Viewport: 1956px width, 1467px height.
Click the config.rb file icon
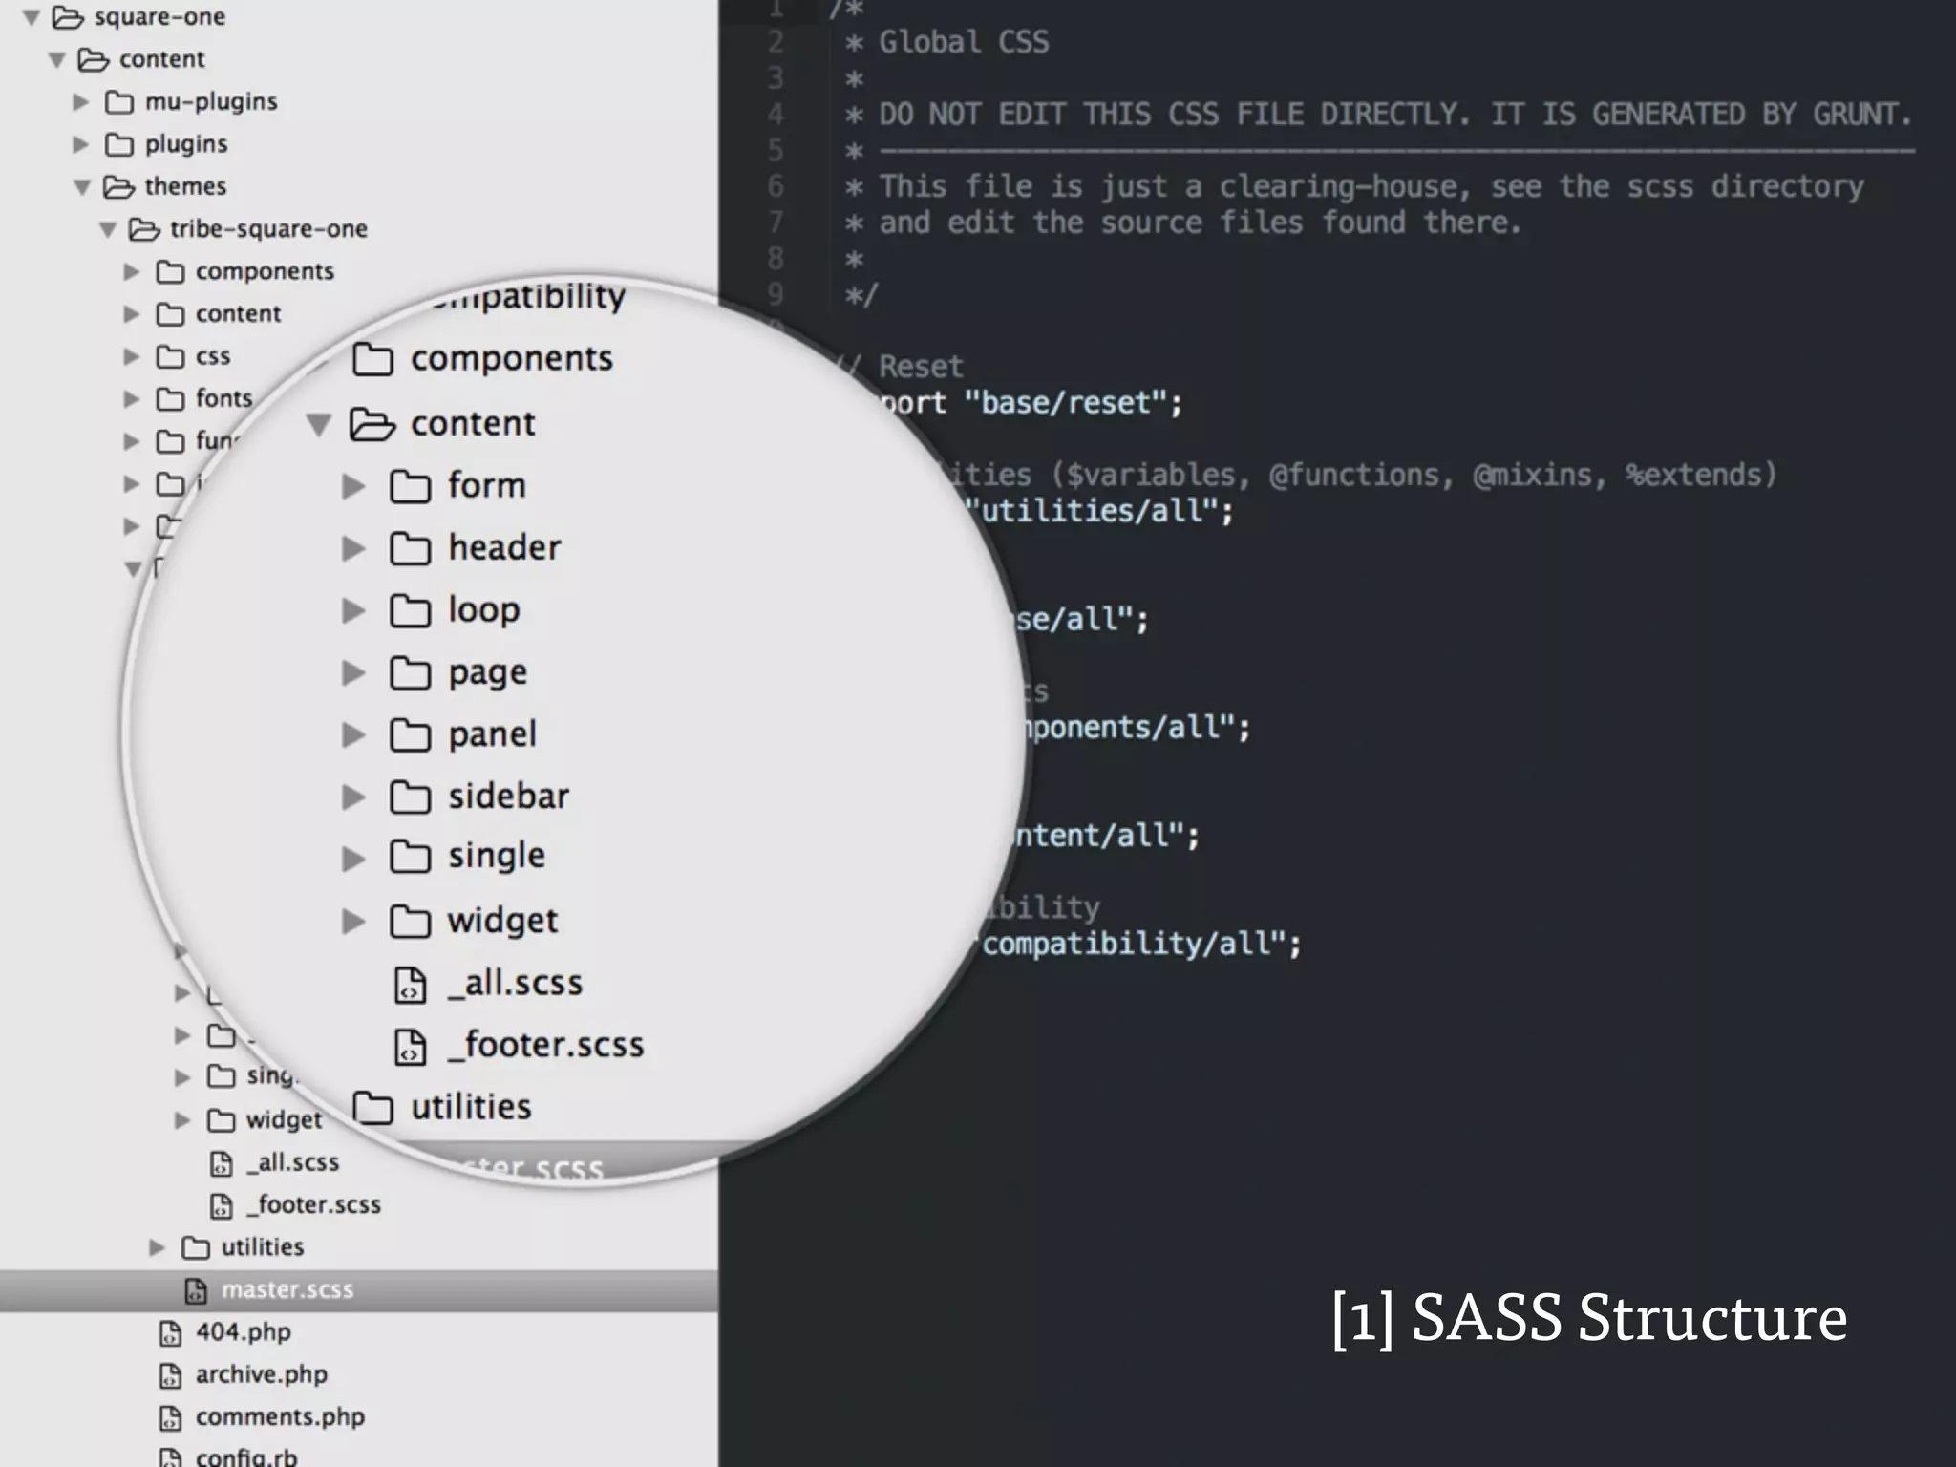click(x=170, y=1458)
